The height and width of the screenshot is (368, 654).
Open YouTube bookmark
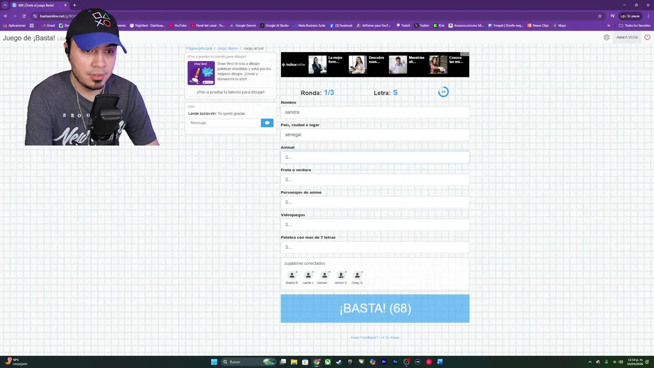(x=177, y=26)
